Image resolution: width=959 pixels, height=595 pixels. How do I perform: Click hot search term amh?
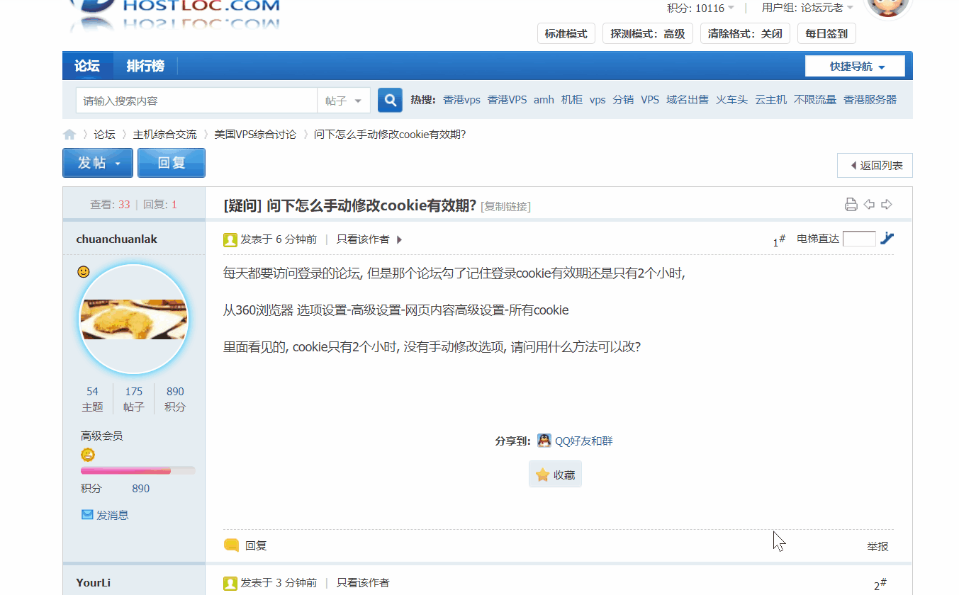coord(544,100)
